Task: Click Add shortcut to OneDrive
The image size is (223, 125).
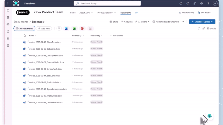Action: pos(166,22)
